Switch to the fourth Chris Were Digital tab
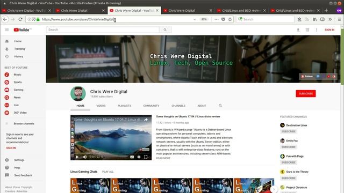Screen dimensions: 344x193 188,10
